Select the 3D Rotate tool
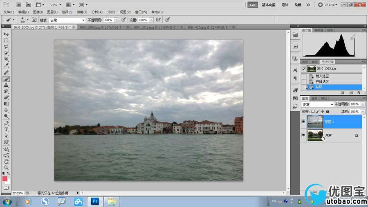 (x=6, y=149)
